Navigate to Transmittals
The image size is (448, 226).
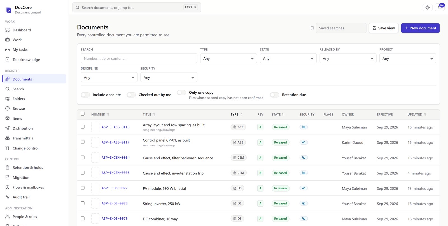[34, 138]
